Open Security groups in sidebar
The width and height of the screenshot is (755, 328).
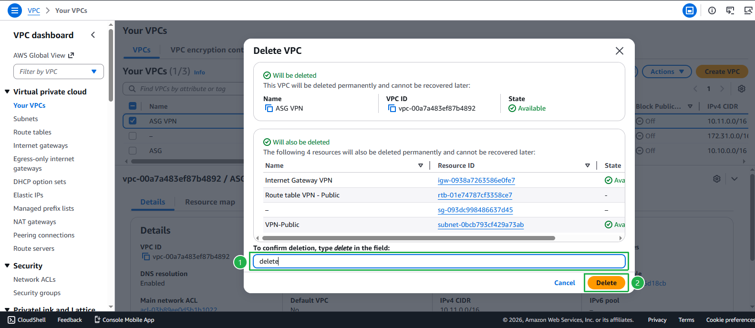point(37,293)
